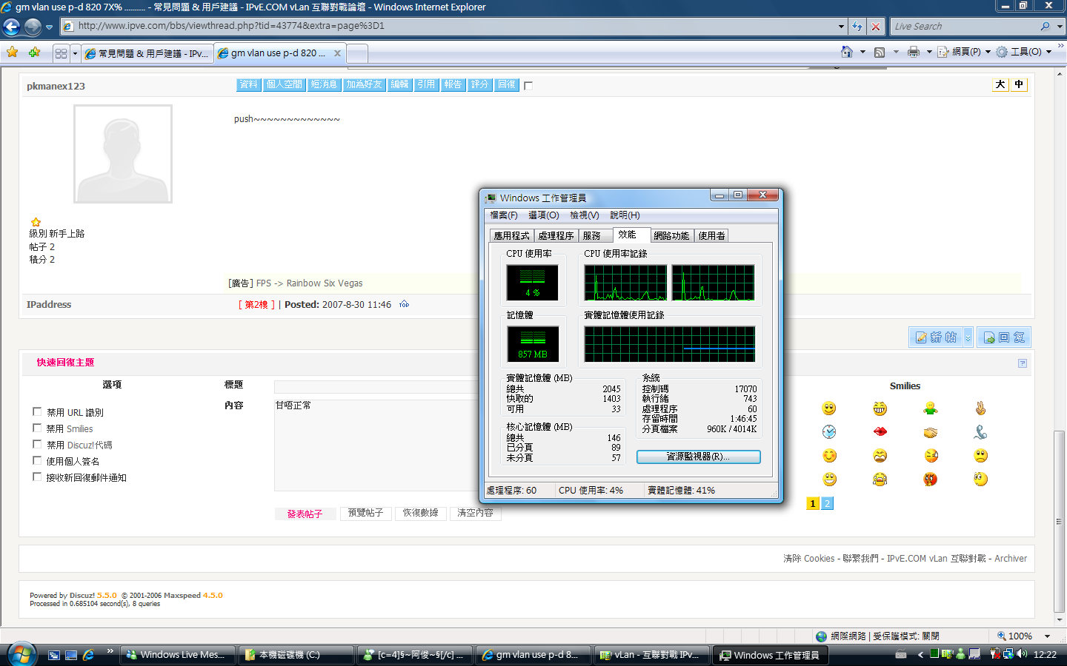Click the refresh page icon
The height and width of the screenshot is (666, 1067).
857,26
